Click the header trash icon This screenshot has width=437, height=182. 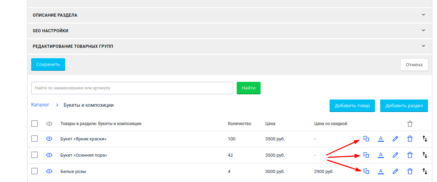410,124
